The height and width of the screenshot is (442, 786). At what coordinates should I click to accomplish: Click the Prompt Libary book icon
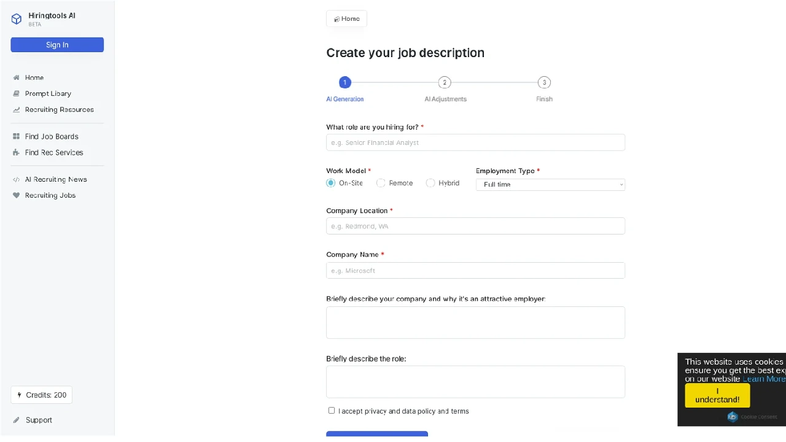17,94
